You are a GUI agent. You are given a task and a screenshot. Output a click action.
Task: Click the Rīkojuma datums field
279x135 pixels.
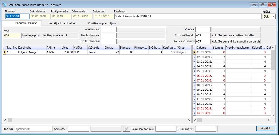point(166,129)
